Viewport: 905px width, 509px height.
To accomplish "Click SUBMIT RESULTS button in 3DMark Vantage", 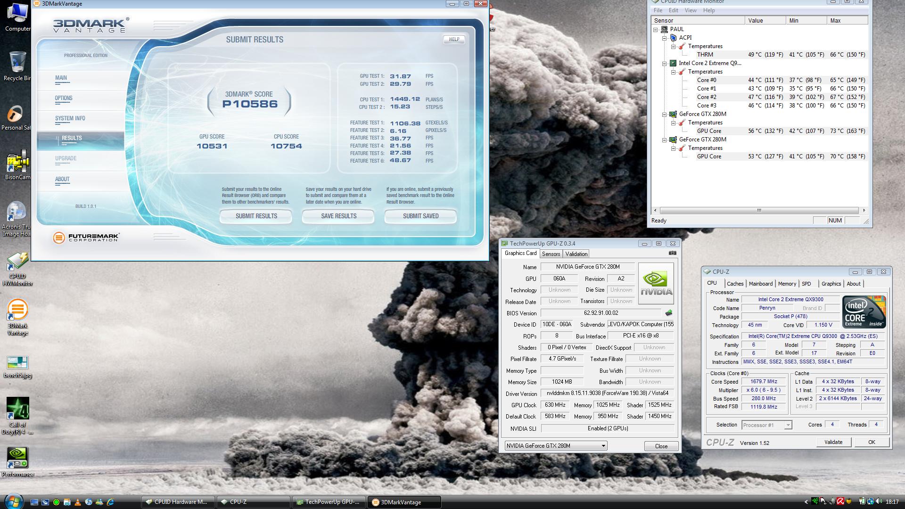I will tap(256, 216).
